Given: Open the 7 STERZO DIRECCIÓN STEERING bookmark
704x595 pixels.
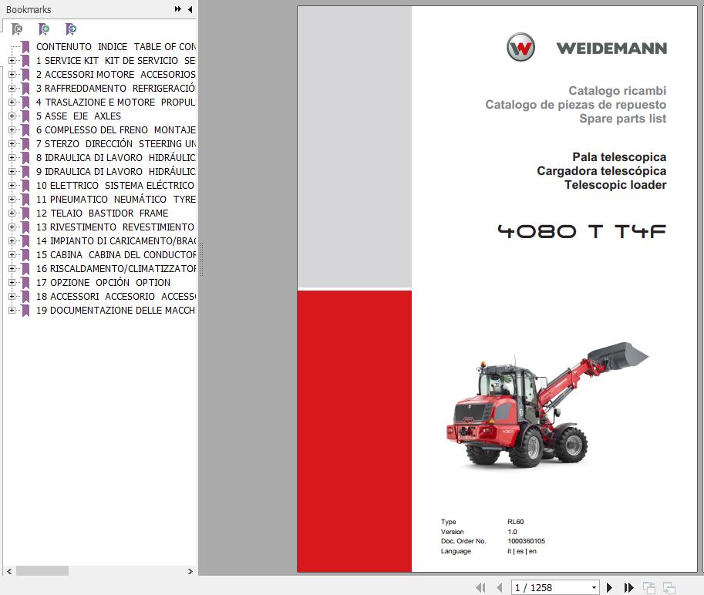Looking at the screenshot, I should [x=116, y=144].
